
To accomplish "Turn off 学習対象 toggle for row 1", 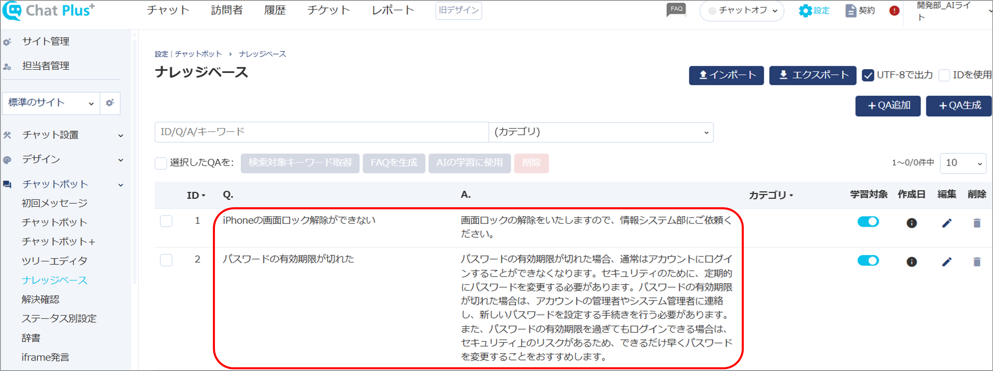I will point(868,222).
